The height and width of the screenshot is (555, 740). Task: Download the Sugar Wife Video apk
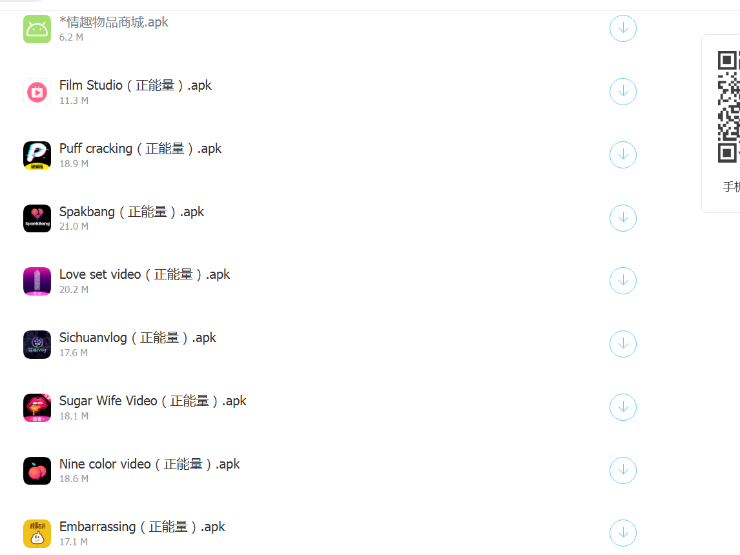click(623, 407)
